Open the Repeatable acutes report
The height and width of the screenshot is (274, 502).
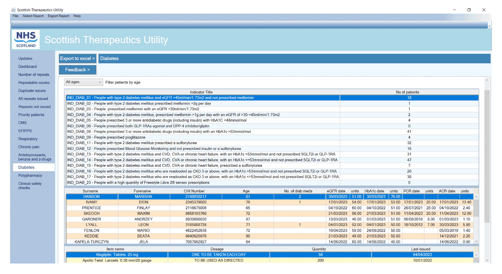34,82
